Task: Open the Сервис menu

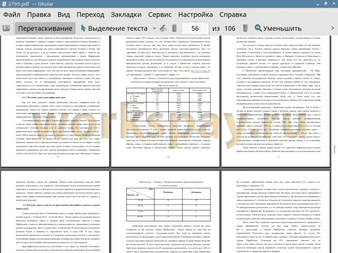Action: 160,15
